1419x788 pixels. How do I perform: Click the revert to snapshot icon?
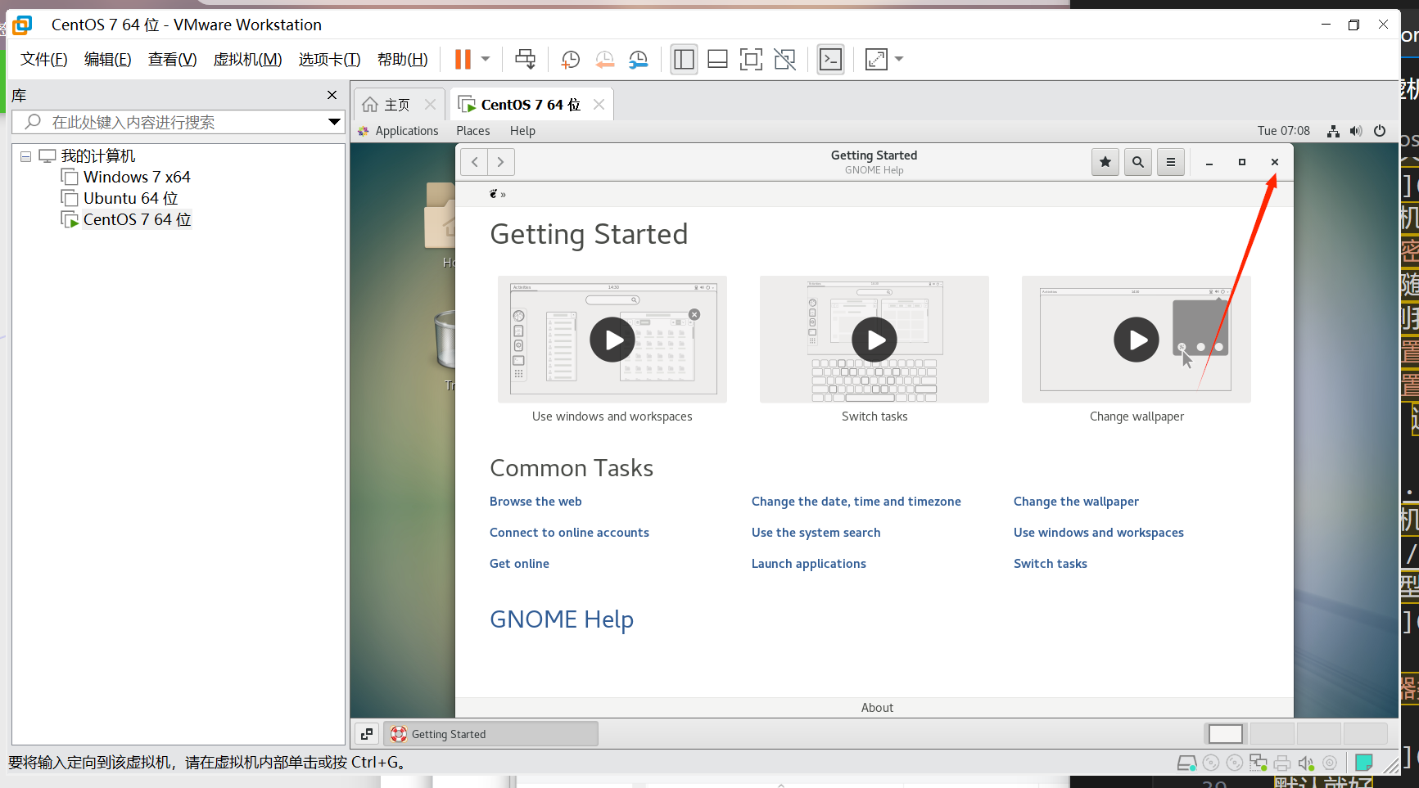604,59
